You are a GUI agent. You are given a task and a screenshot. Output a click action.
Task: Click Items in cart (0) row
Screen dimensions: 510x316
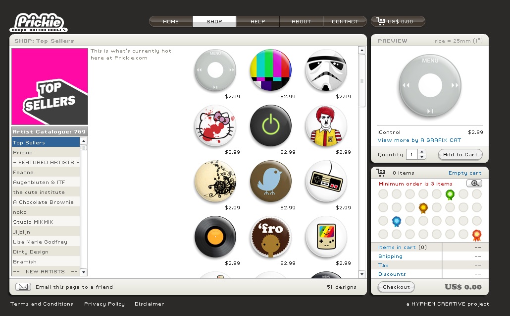430,247
